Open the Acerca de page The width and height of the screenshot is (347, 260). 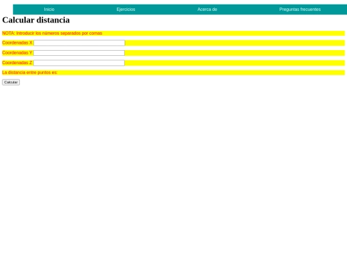[207, 10]
